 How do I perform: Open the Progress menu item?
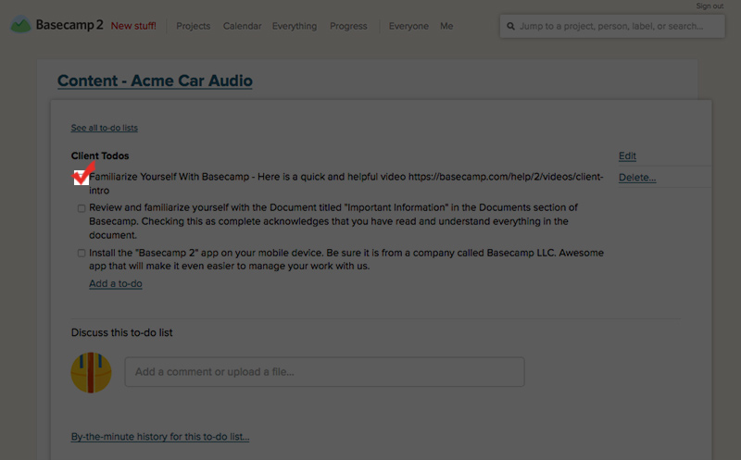pyautogui.click(x=348, y=26)
